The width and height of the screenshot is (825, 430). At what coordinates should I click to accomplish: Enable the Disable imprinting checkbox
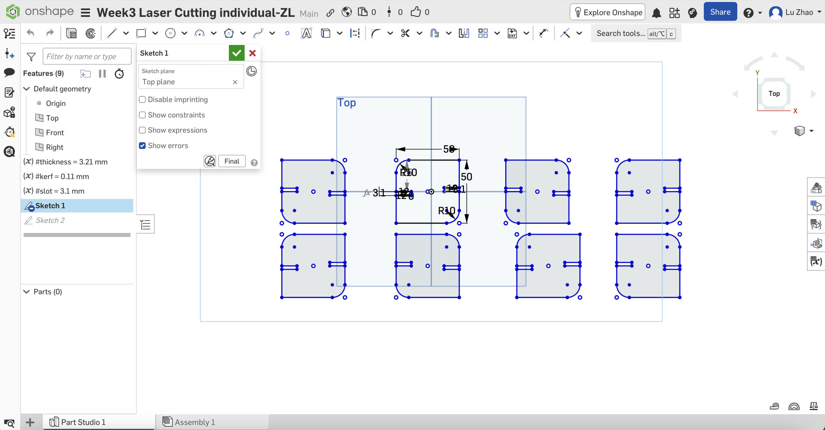point(142,99)
